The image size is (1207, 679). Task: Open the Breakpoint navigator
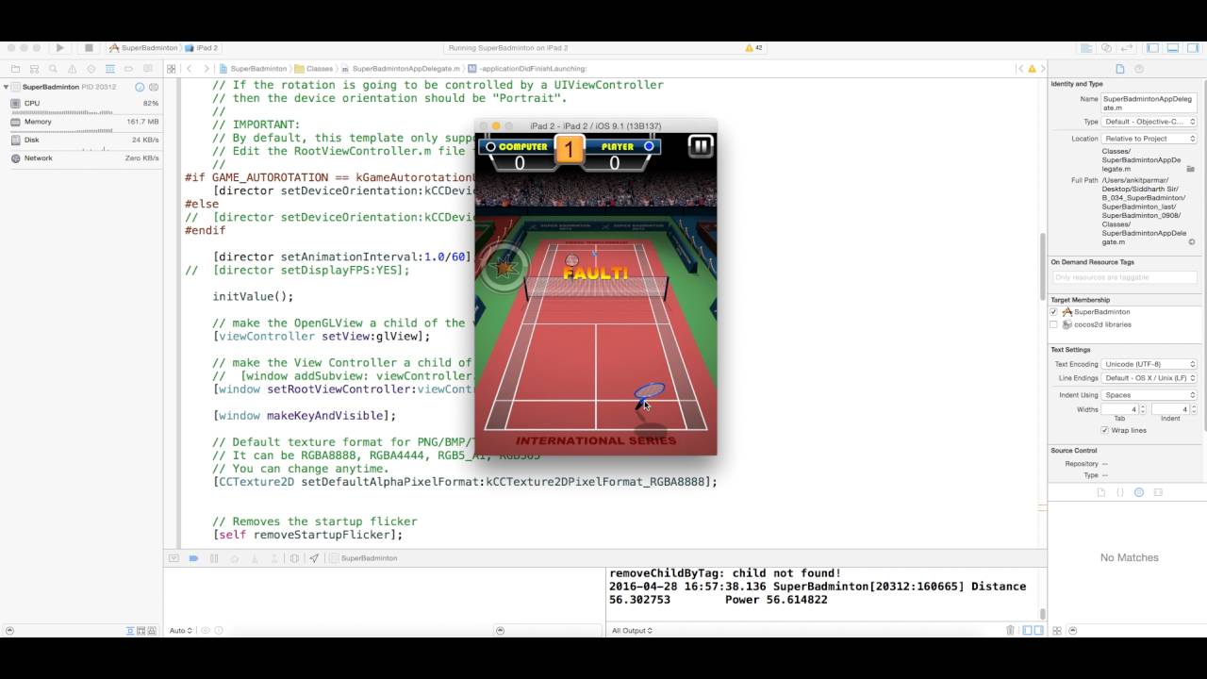pos(129,69)
